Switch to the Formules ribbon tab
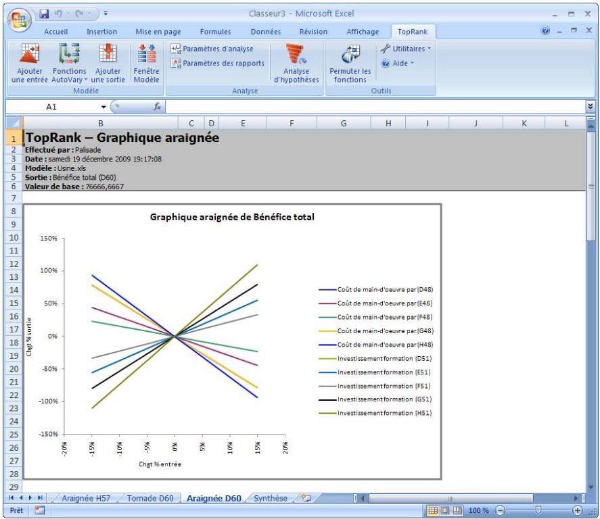The height and width of the screenshot is (519, 600). [215, 31]
